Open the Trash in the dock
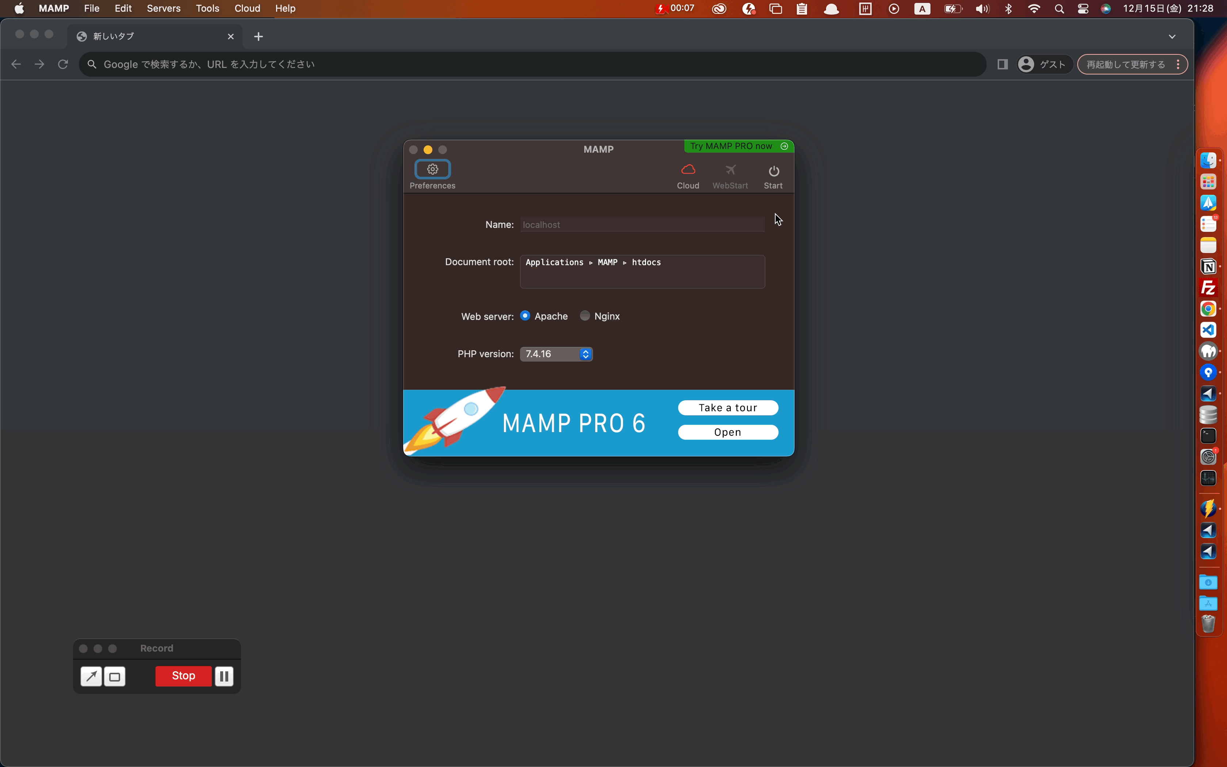 click(x=1208, y=624)
